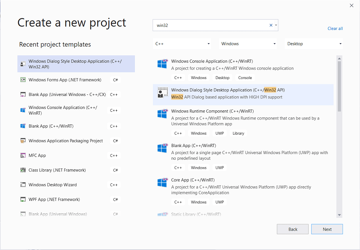Screen dimensions: 360x250
Task: Click the Clear all filters link
Action: [335, 29]
